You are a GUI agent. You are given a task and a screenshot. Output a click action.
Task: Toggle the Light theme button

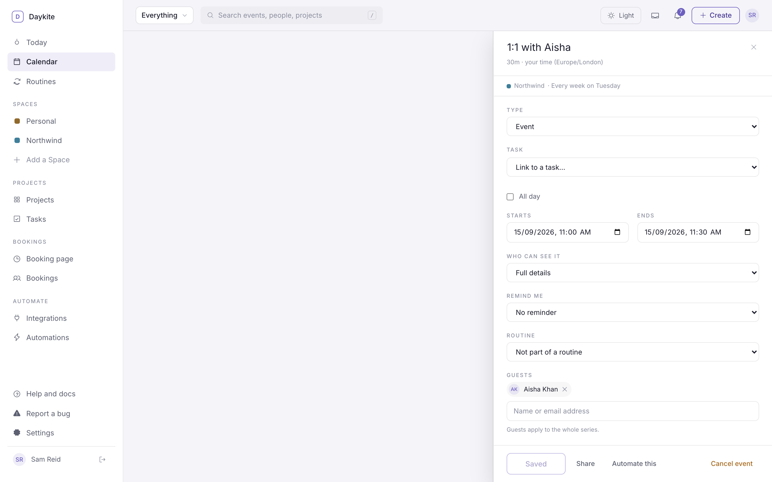click(x=621, y=15)
